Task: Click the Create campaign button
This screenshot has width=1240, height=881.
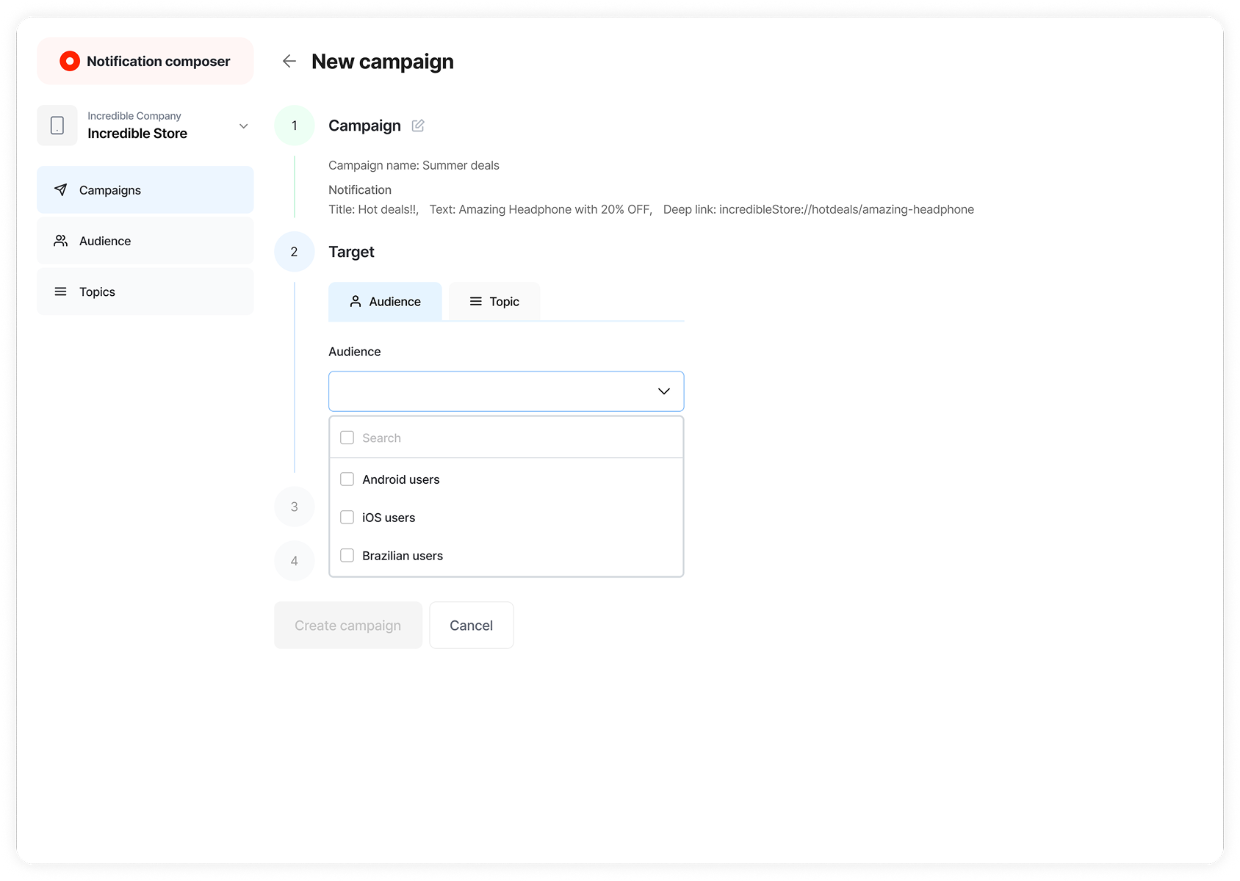Action: [x=348, y=626]
